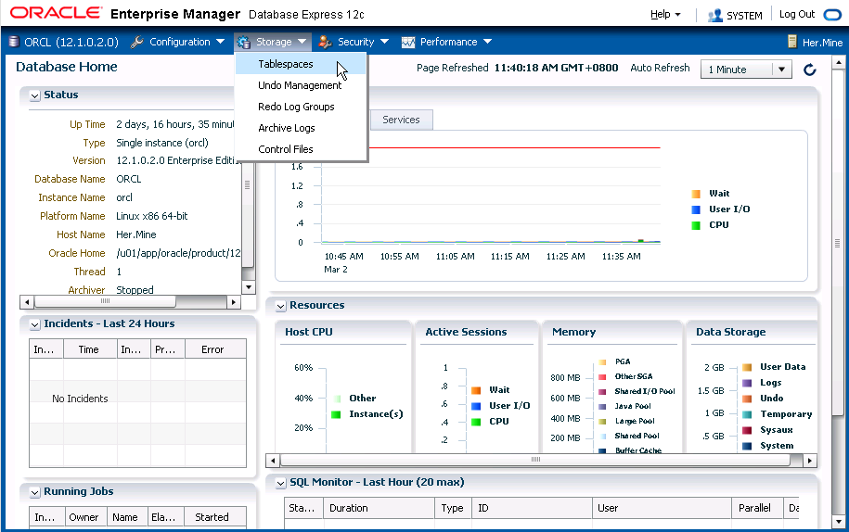Screen dimensions: 849x532
Task: Click main page scrollbar up arrow
Action: (838, 63)
